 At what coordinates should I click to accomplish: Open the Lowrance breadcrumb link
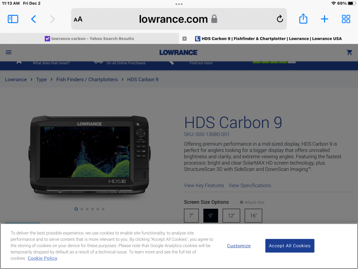16,80
